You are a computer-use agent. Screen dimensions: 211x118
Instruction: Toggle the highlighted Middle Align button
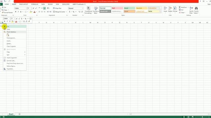click(45, 8)
